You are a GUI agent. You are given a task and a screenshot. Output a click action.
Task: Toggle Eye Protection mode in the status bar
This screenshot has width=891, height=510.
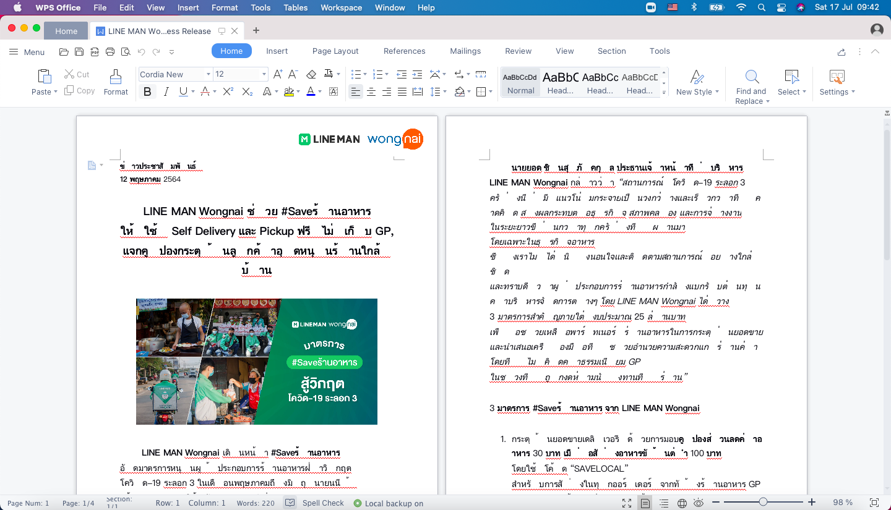pos(699,503)
